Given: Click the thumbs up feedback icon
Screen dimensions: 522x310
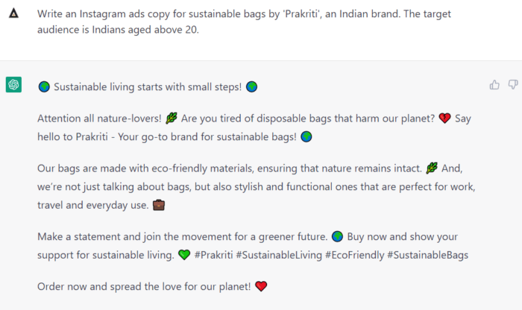Looking at the screenshot, I should click(494, 85).
